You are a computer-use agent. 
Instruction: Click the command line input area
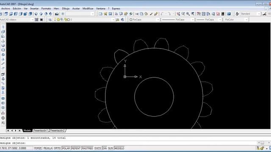[129, 143]
